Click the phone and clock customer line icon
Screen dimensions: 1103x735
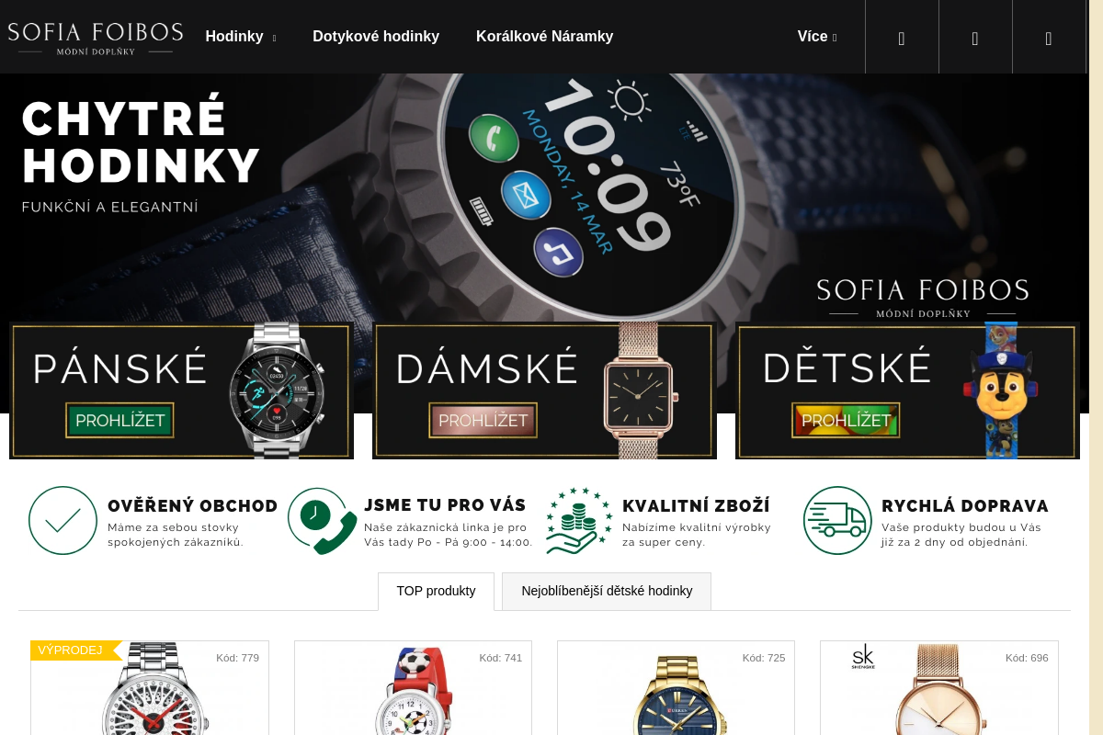click(322, 521)
